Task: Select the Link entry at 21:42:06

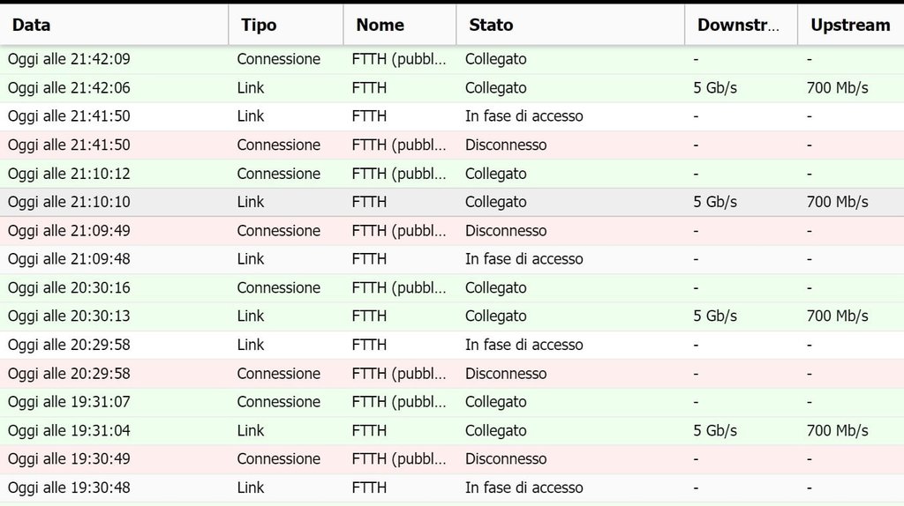Action: [x=251, y=88]
